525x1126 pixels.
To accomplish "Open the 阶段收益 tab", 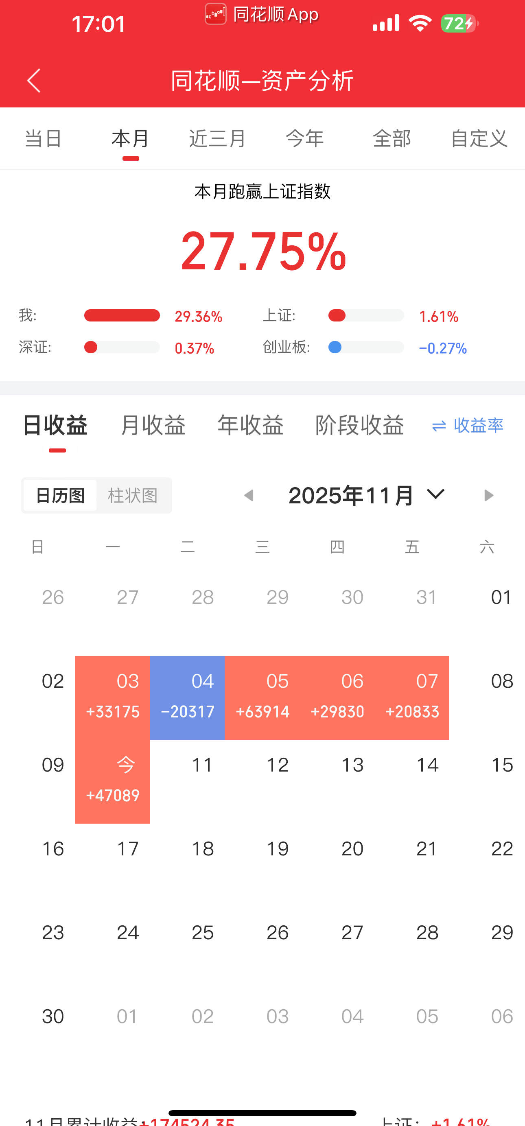I will 360,425.
